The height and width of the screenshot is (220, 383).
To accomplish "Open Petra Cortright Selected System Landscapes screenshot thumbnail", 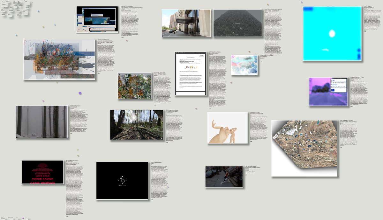I will click(96, 19).
